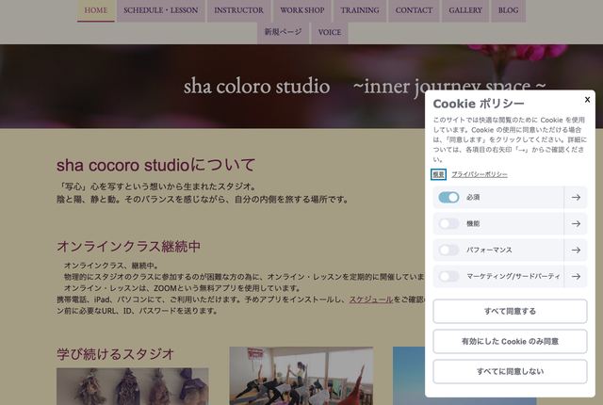Close the Cookie policy dialog

tap(587, 100)
